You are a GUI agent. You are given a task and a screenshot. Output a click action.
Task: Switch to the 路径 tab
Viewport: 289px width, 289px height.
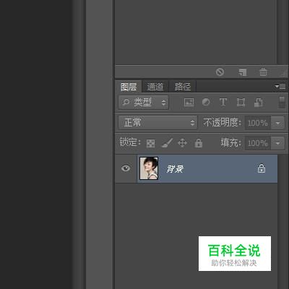pos(183,87)
